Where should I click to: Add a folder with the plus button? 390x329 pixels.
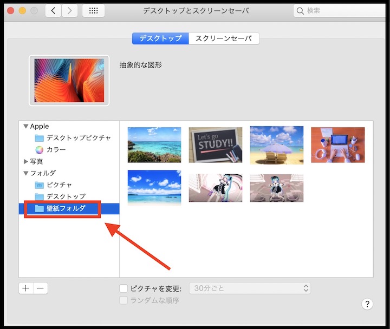click(x=26, y=288)
